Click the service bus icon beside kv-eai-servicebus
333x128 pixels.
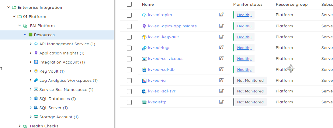click(x=144, y=59)
